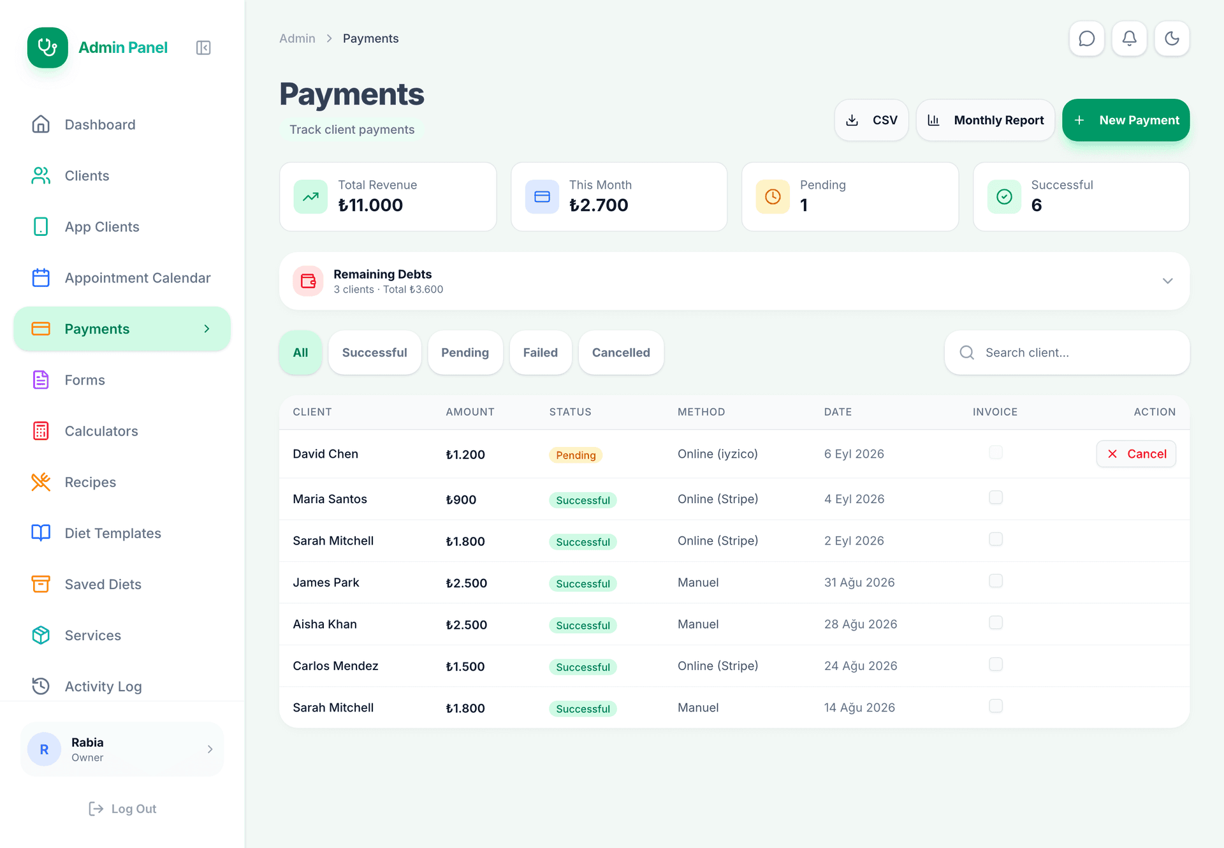Screen dimensions: 1224x848
Task: Toggle invoice checkbox for David Chen
Action: click(x=995, y=453)
